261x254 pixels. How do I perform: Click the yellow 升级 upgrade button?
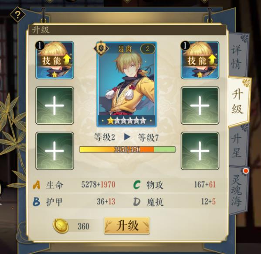tap(127, 226)
